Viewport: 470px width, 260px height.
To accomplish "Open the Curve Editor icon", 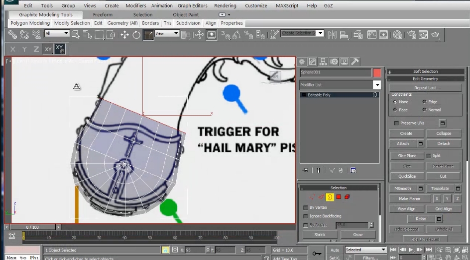I will click(x=372, y=35).
